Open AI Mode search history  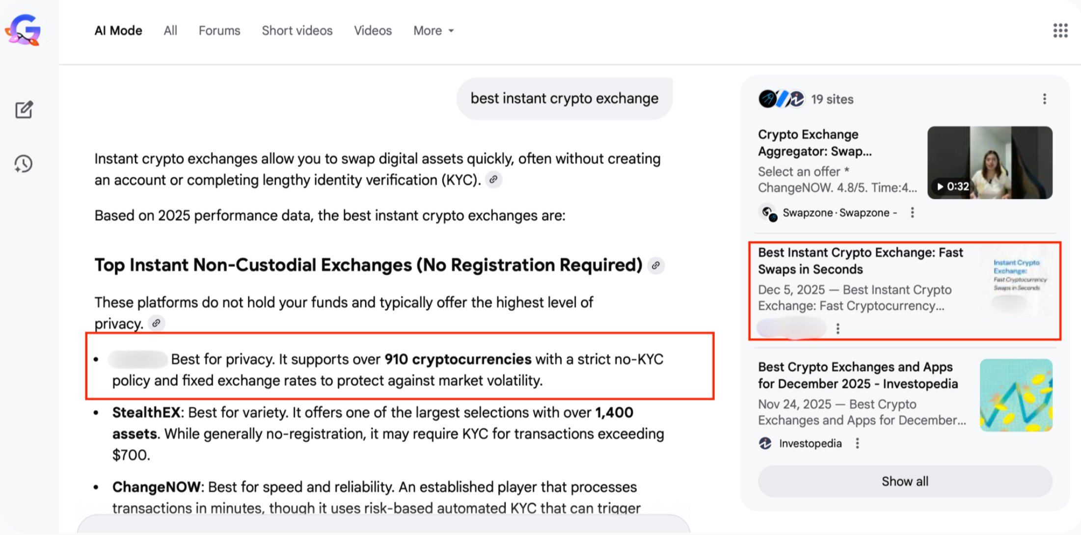[x=23, y=164]
